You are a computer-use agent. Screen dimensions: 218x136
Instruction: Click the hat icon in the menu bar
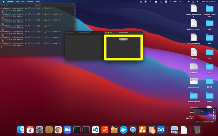156,2
